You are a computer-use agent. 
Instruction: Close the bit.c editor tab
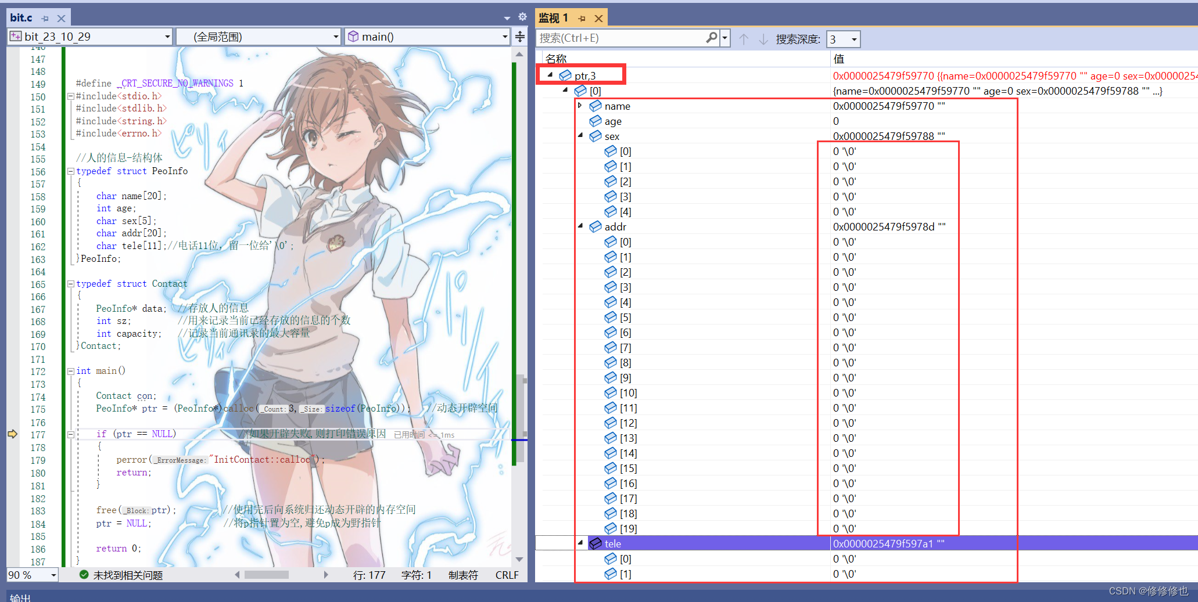(61, 19)
